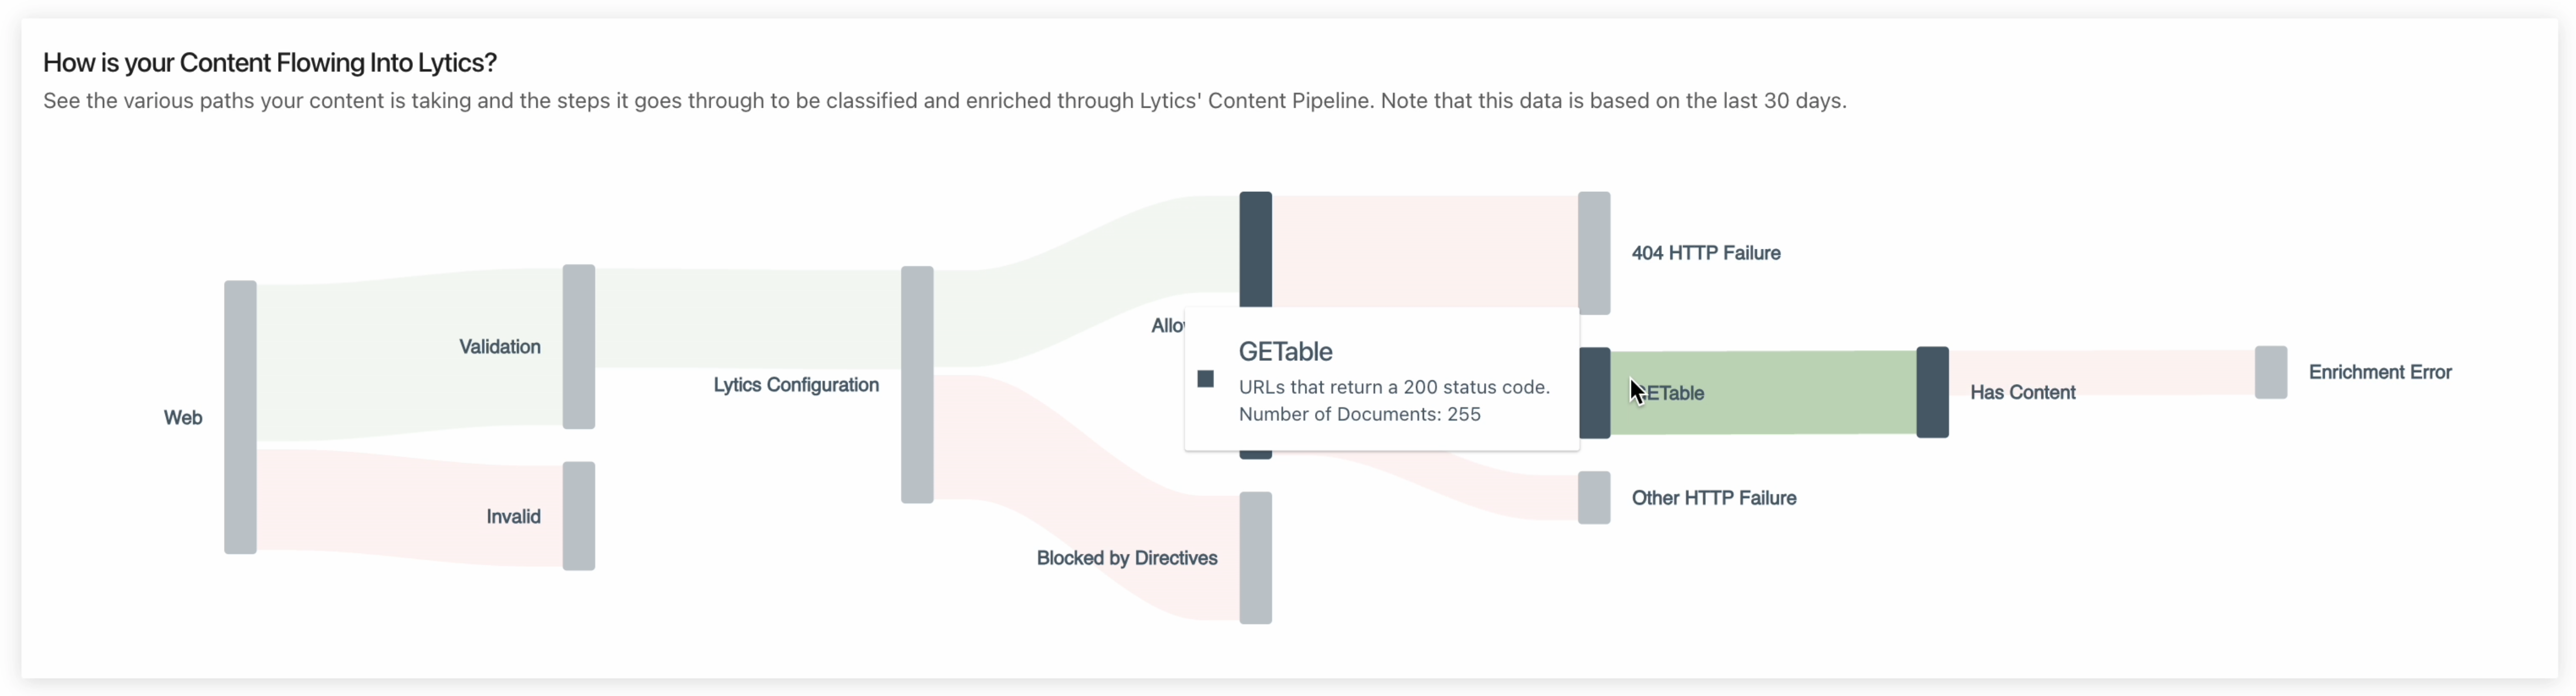
Task: Select the 404 HTTP Failure node bar
Action: (1594, 253)
